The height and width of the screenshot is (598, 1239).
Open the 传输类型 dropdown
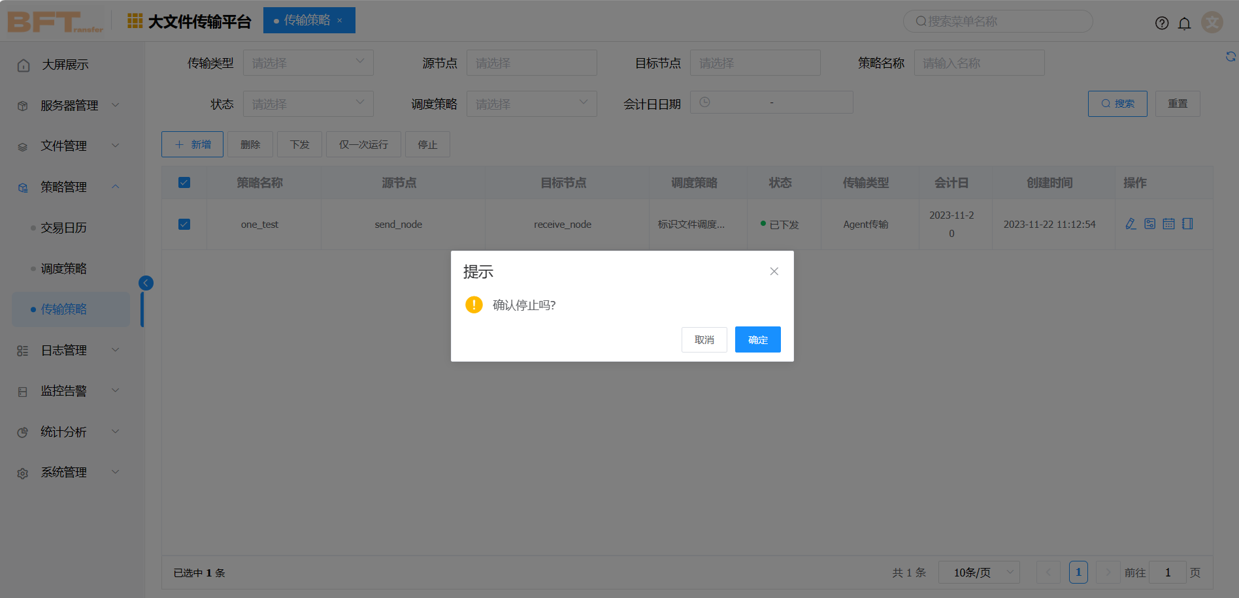tap(308, 63)
